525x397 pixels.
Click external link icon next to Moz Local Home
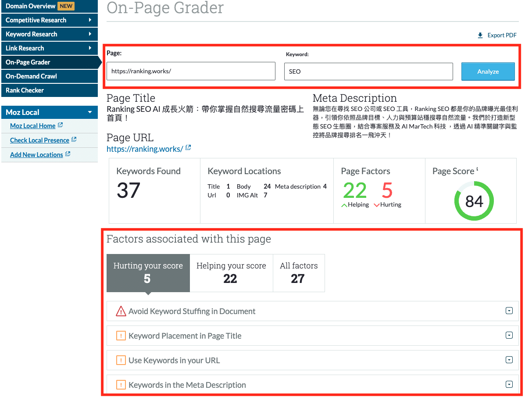[x=61, y=125]
